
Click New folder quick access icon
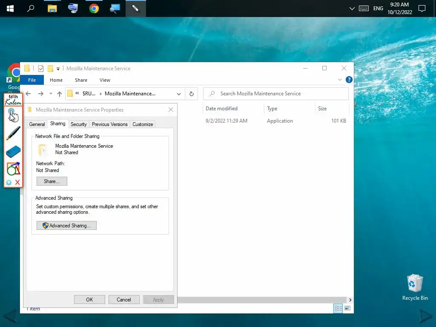(x=50, y=69)
